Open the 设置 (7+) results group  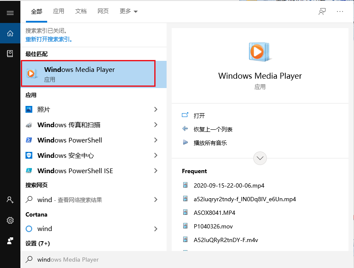pos(38,243)
